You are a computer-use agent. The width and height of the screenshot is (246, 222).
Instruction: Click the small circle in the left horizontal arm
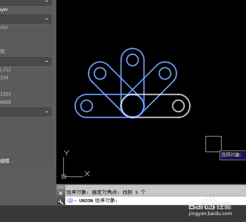pyautogui.click(x=87, y=106)
